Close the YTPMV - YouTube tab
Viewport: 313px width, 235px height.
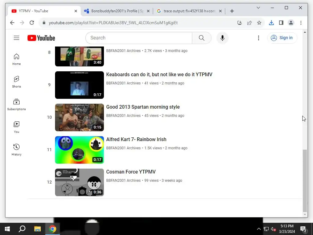tap(76, 11)
